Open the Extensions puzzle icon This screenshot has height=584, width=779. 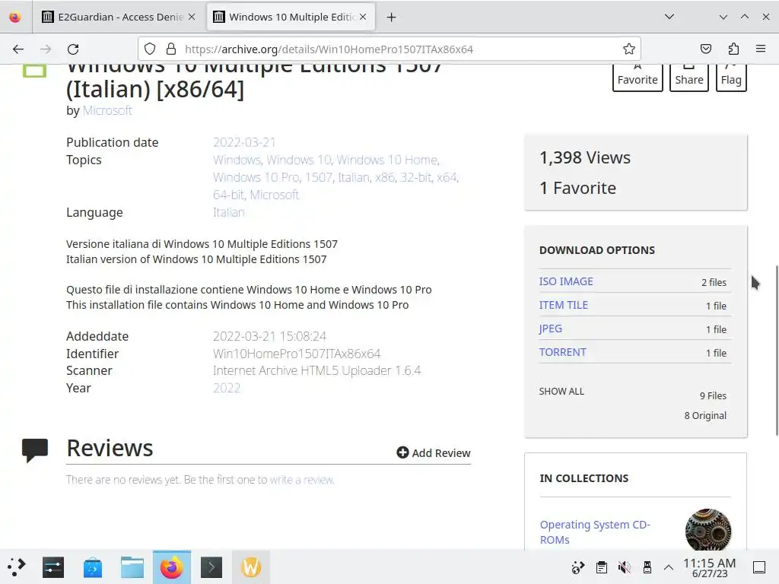pyautogui.click(x=733, y=49)
